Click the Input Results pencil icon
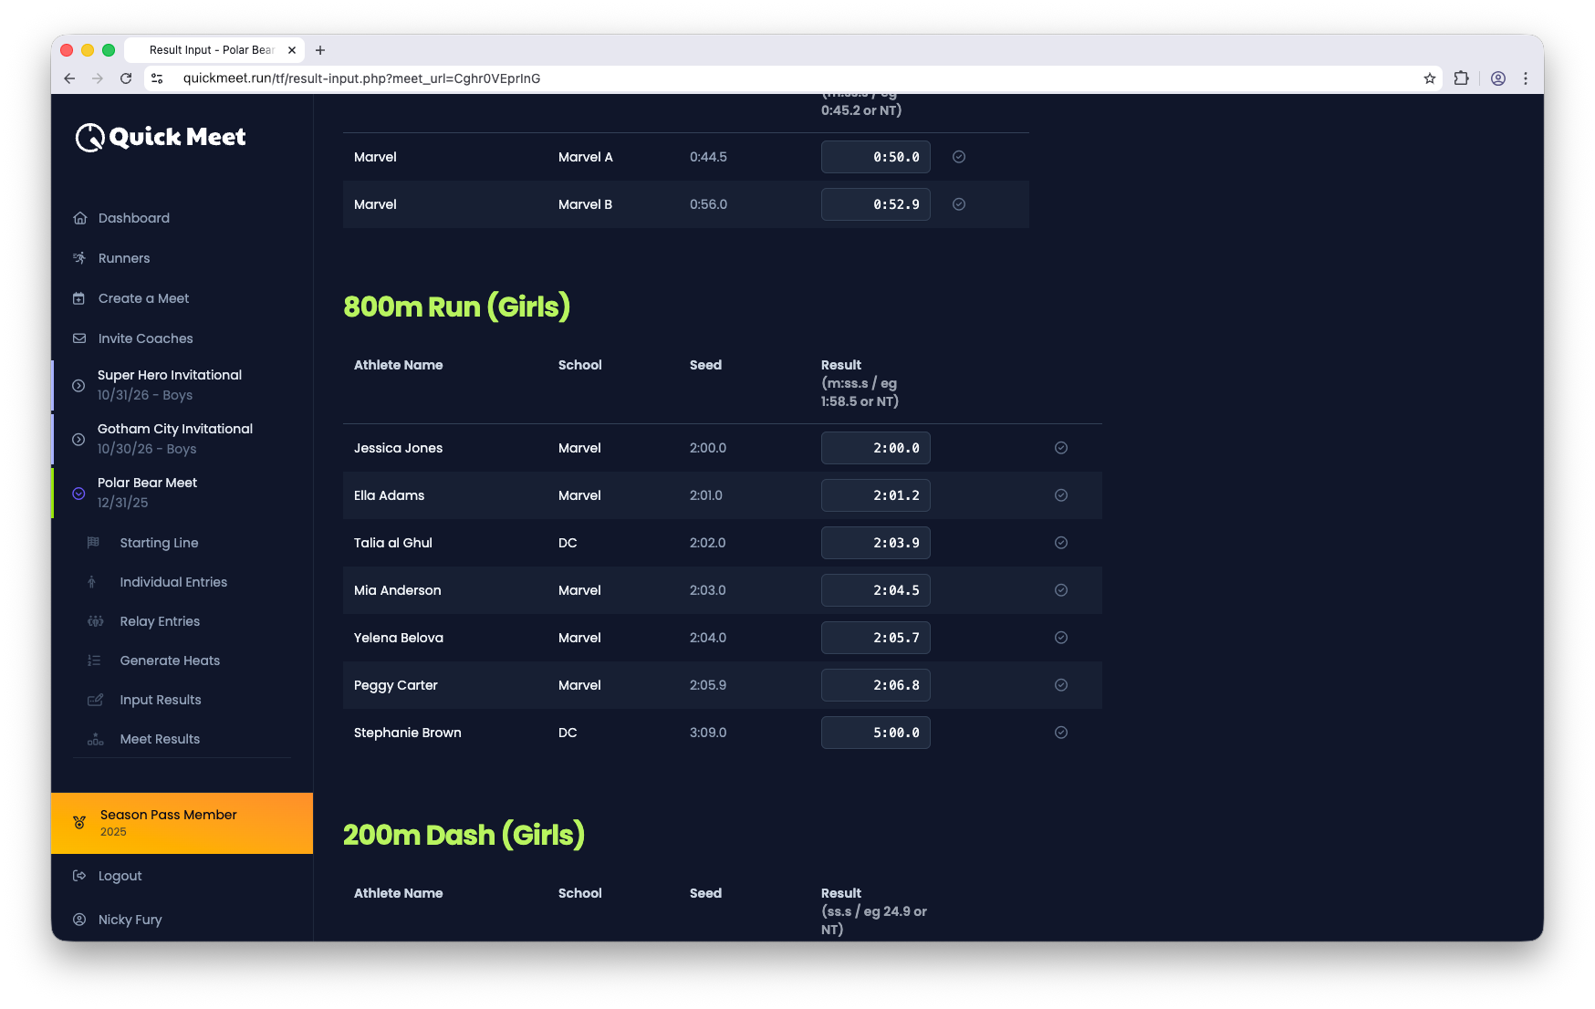This screenshot has width=1595, height=1009. pyautogui.click(x=95, y=699)
